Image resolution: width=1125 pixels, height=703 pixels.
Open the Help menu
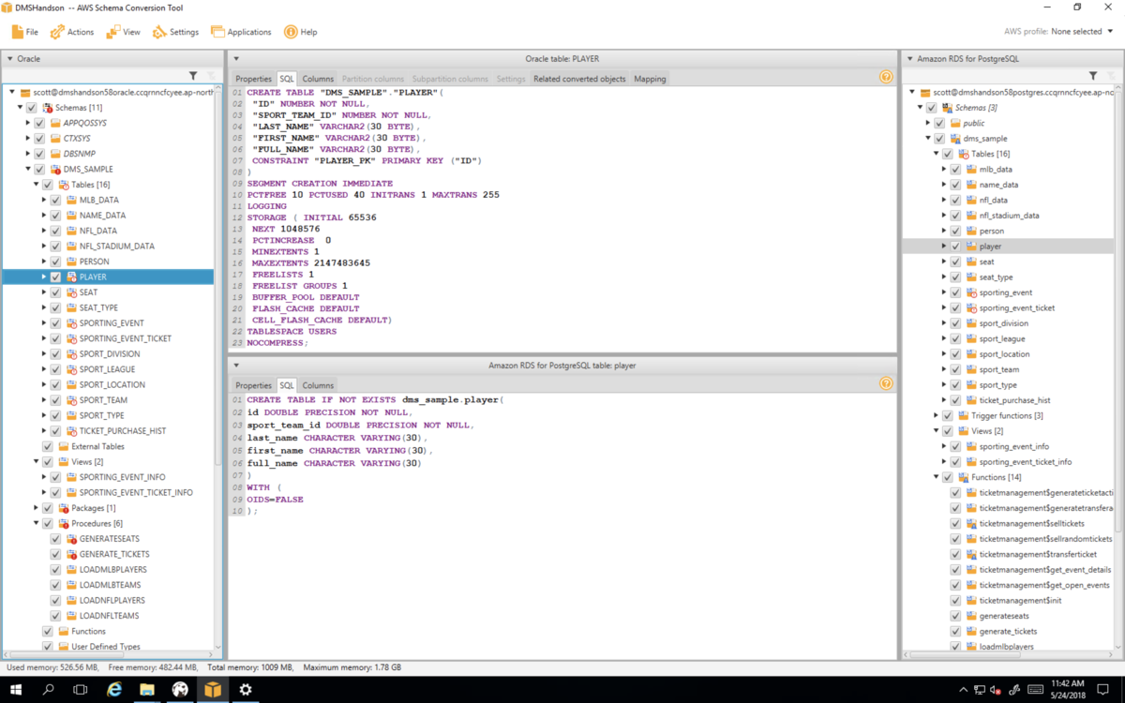click(301, 32)
